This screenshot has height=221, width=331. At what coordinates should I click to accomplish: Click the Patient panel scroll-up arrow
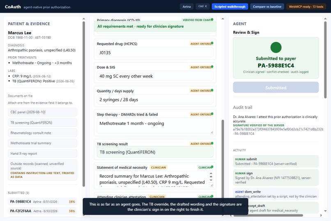coord(84,19)
